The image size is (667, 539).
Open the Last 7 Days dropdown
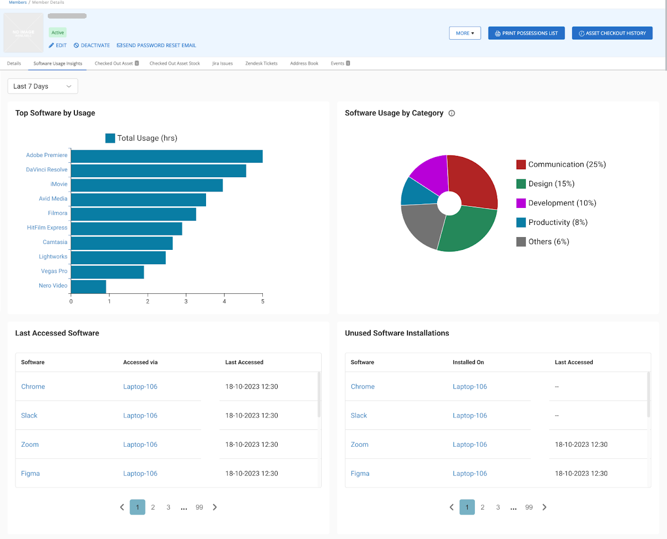pyautogui.click(x=42, y=86)
